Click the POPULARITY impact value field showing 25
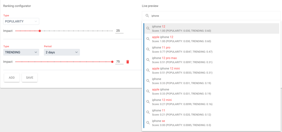The width and height of the screenshot is (282, 132). [120, 31]
